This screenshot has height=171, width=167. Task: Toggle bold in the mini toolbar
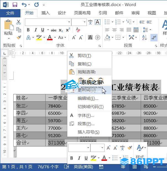point(72,158)
